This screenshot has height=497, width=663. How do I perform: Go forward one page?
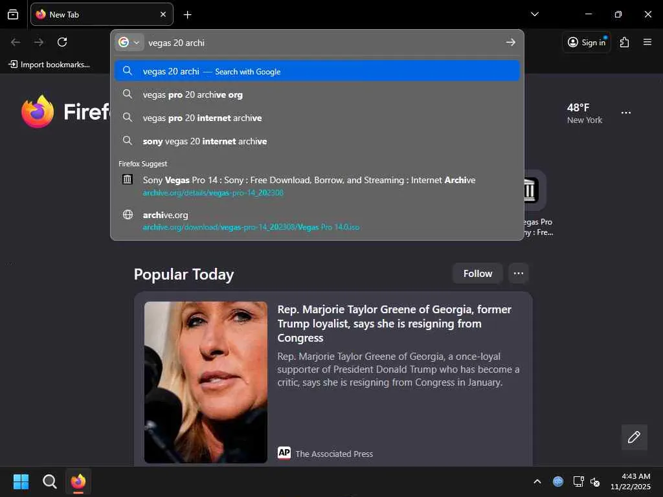pos(39,42)
